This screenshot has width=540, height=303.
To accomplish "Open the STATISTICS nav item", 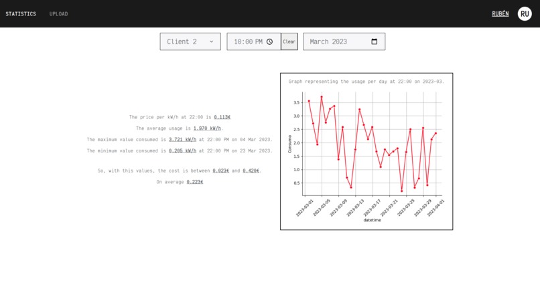I will [21, 14].
